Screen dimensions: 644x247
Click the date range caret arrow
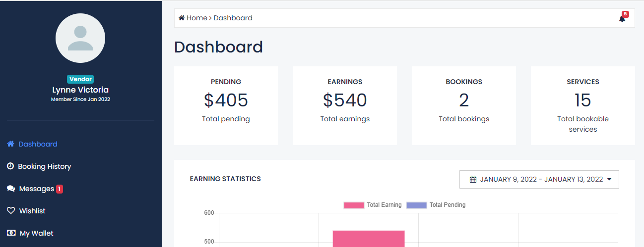pyautogui.click(x=609, y=179)
